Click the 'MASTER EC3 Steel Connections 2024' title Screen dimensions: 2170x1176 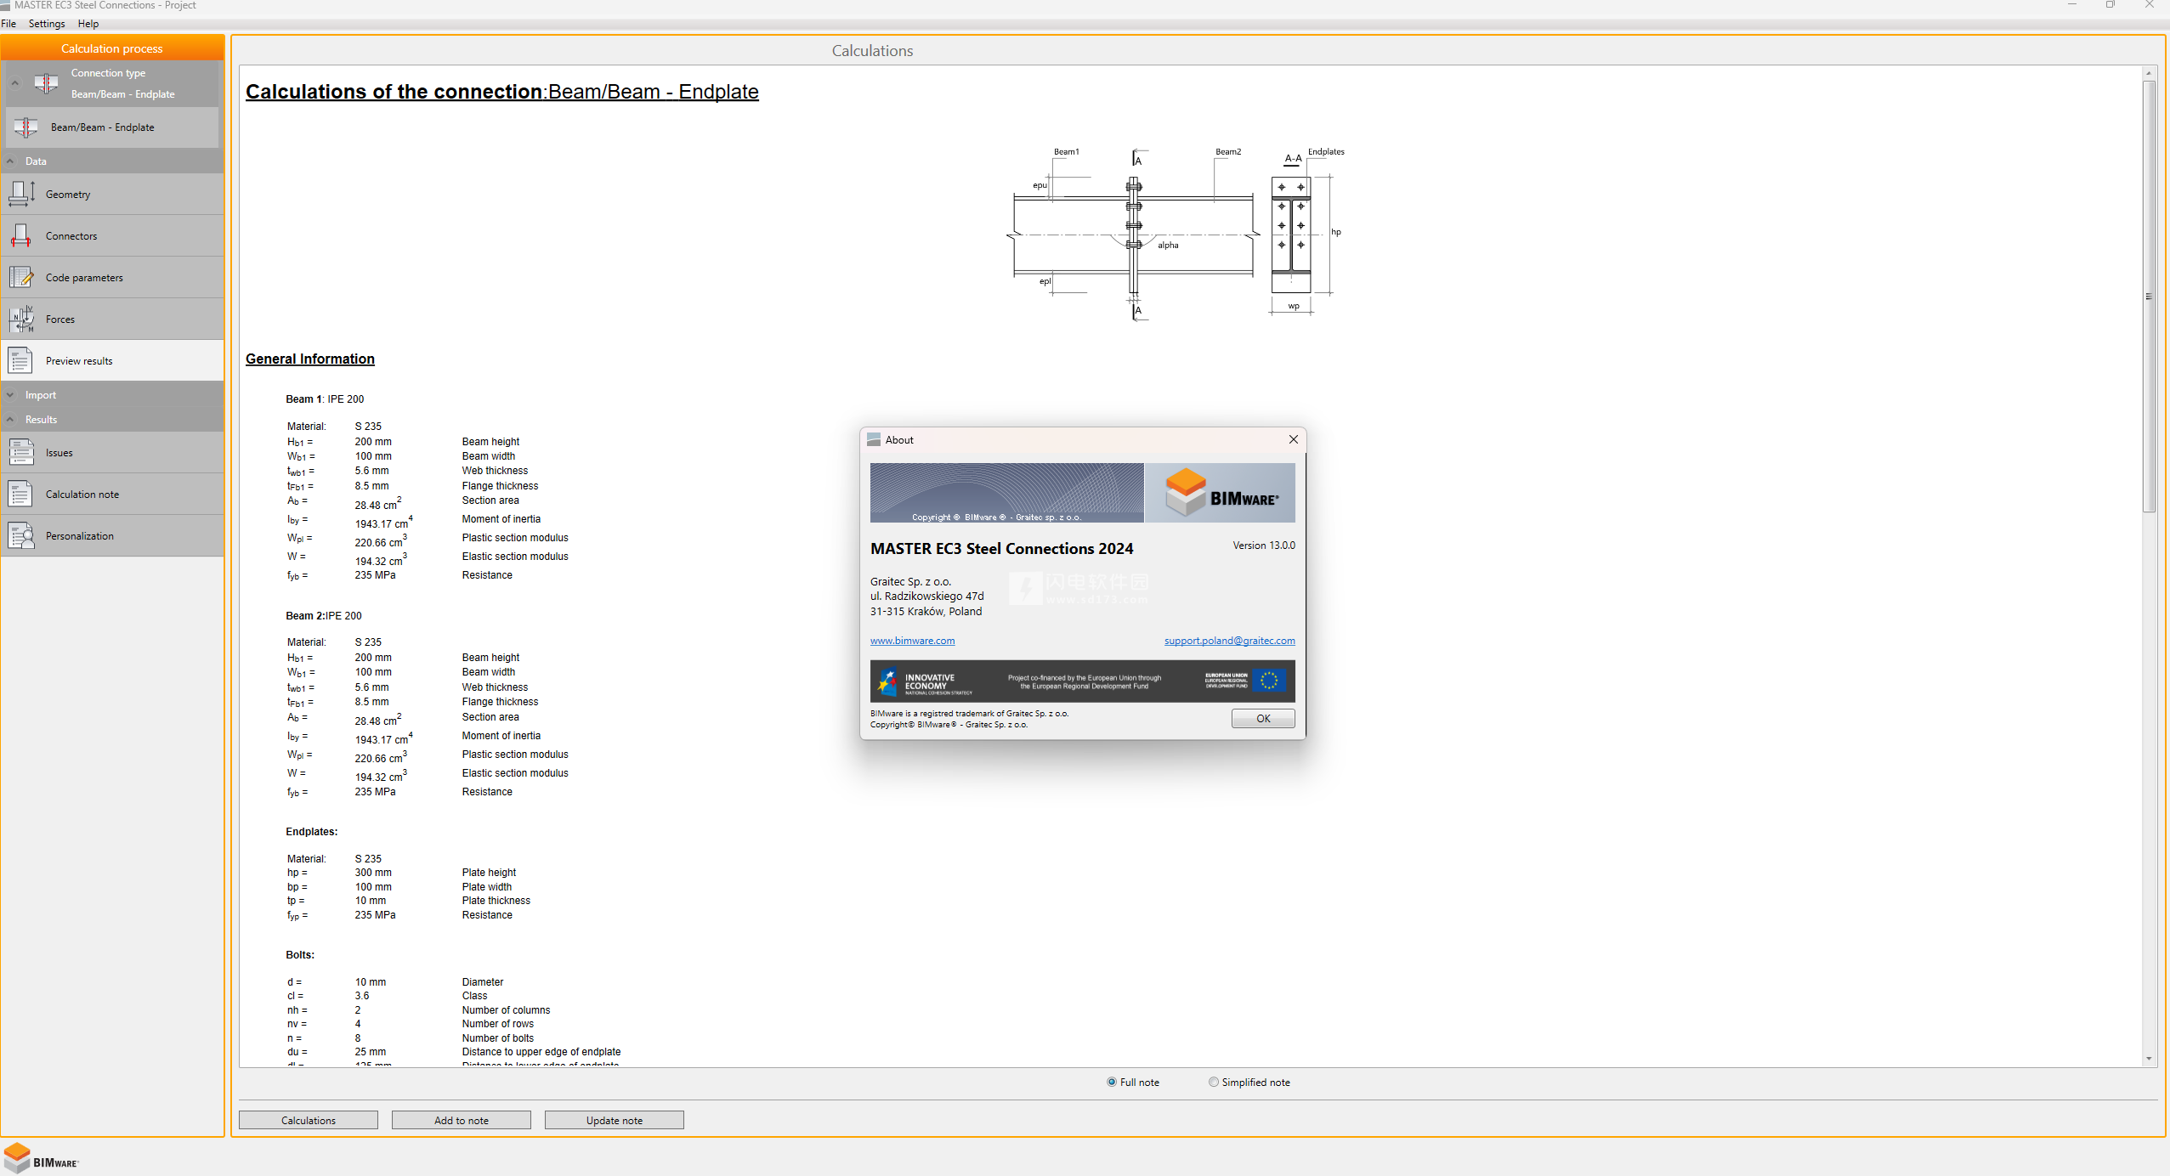1001,549
